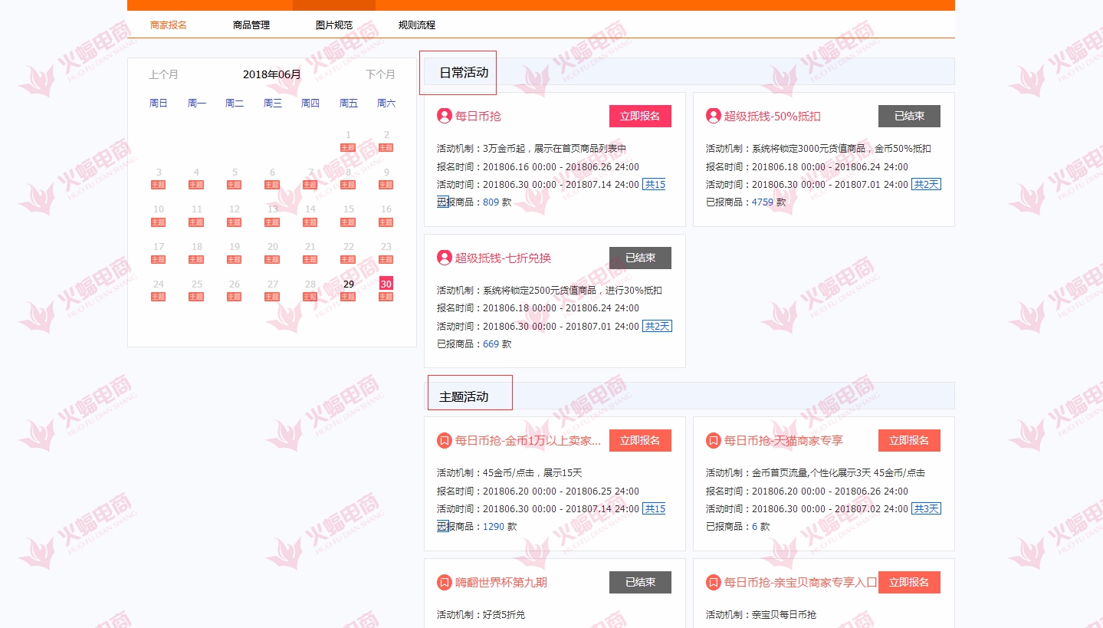Click the bookmark icon beside 嗨翻世界杯第九期
Screen dimensions: 1103x628
(x=443, y=582)
